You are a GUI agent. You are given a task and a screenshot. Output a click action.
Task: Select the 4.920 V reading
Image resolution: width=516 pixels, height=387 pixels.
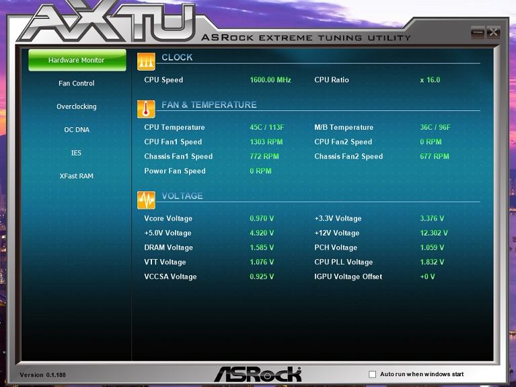262,233
